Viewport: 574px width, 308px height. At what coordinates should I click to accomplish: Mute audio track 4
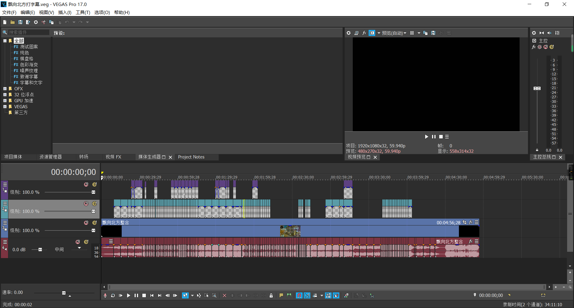click(78, 242)
